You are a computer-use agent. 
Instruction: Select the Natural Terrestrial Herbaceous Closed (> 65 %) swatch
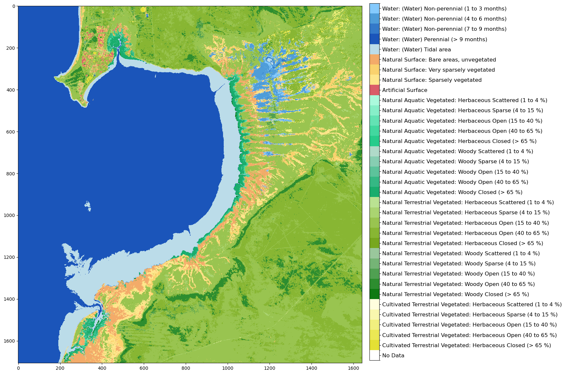[x=374, y=243]
